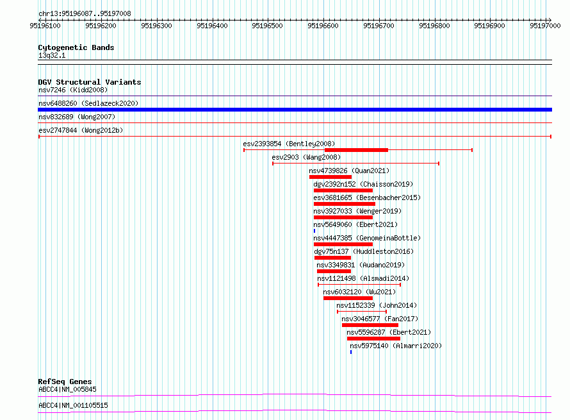
Task: Select the red bar under nsv4739826
Action: tap(330, 177)
